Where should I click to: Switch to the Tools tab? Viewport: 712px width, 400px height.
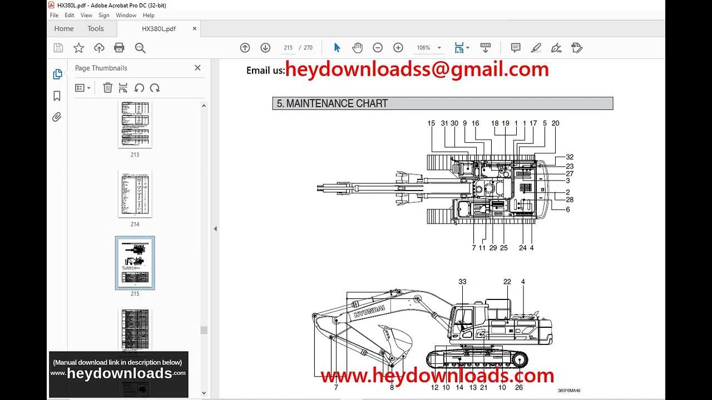[x=96, y=29]
